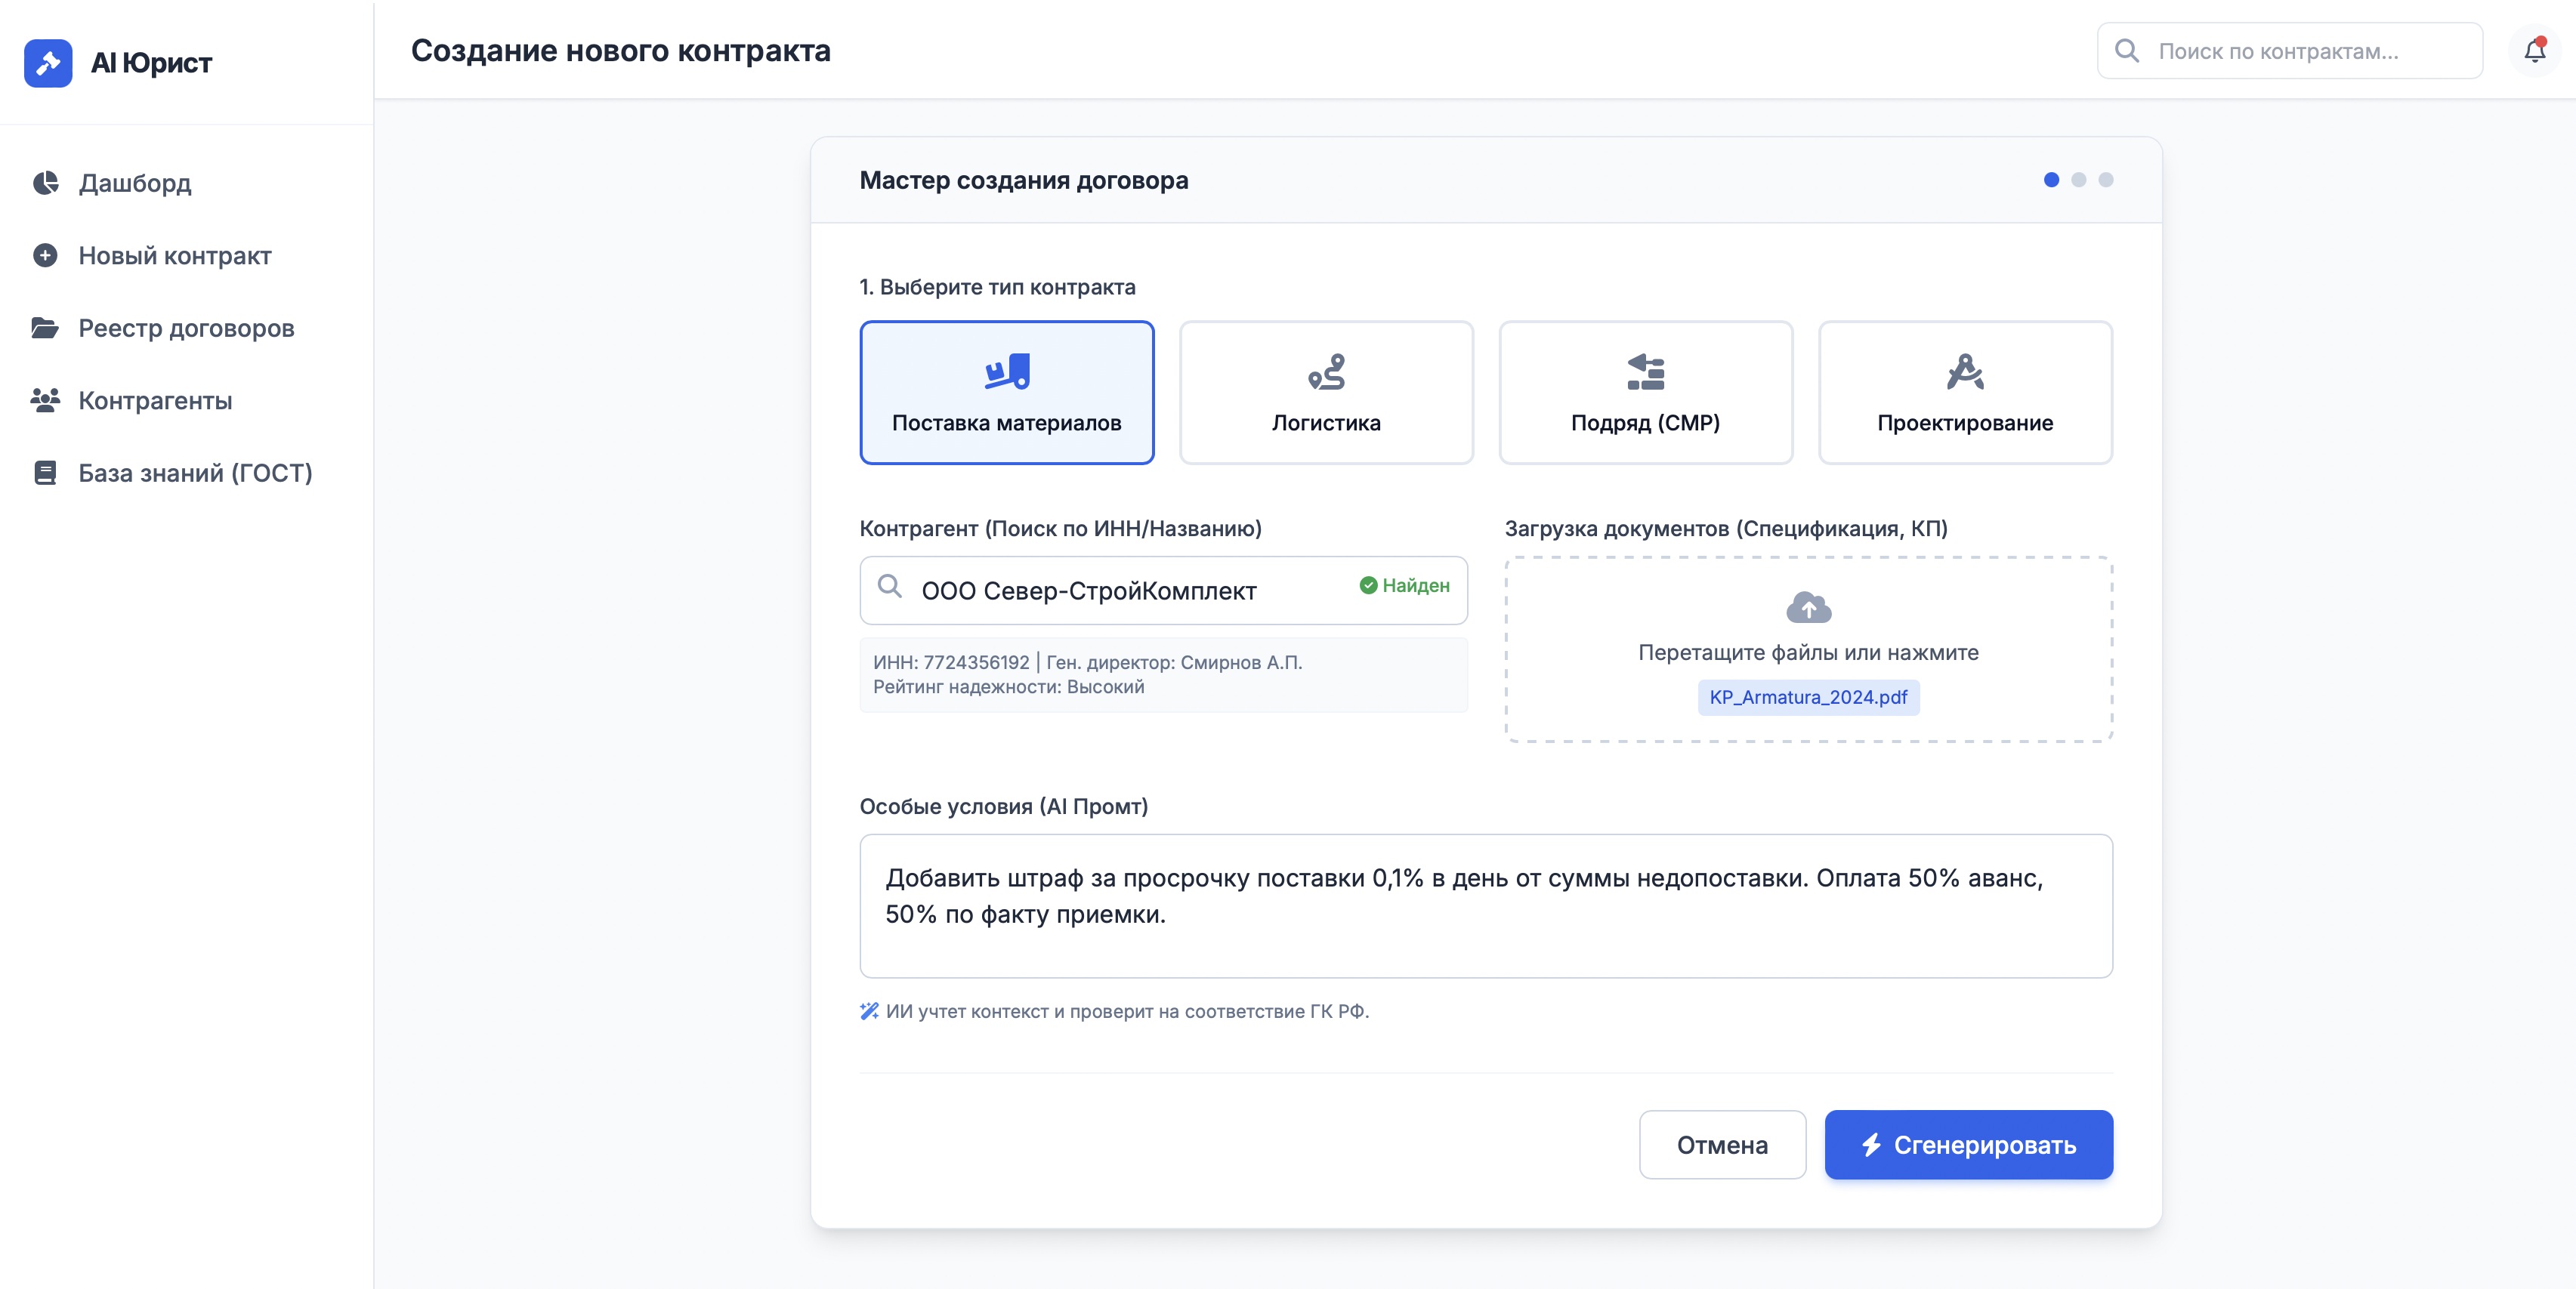Click the trowel-bricks icon on Подряд card
This screenshot has width=2576, height=1289.
pyautogui.click(x=1645, y=372)
